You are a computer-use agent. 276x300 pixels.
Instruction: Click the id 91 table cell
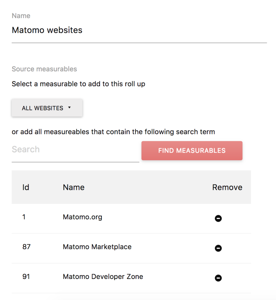point(26,277)
